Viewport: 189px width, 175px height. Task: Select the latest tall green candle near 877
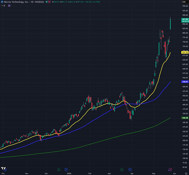click(x=170, y=24)
